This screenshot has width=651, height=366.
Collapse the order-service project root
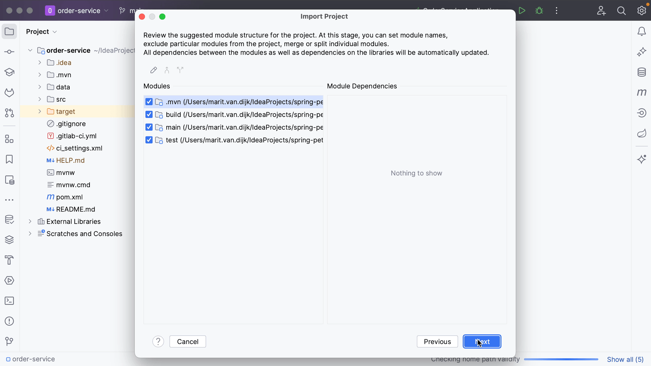pos(30,51)
